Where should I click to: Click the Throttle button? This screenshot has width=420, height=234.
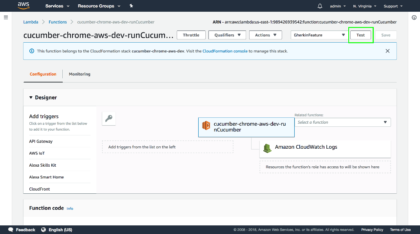(191, 35)
